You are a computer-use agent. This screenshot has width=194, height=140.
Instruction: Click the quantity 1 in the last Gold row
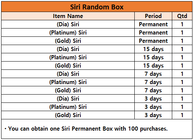click(182, 115)
